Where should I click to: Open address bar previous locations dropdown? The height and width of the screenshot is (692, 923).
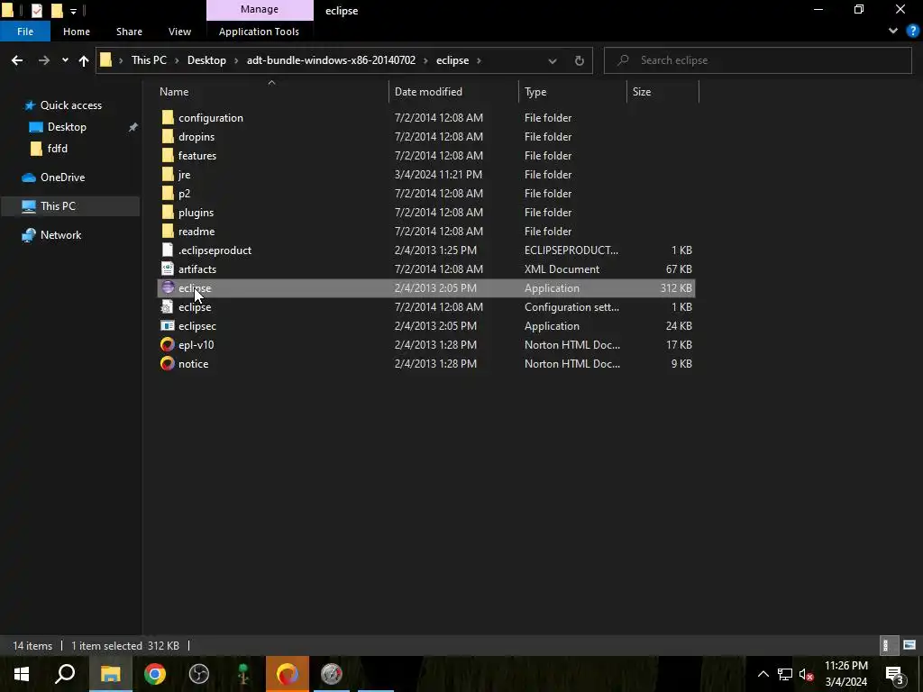pyautogui.click(x=553, y=60)
